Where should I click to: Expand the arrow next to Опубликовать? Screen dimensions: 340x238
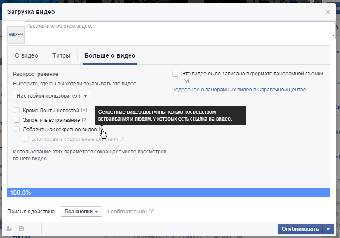click(328, 229)
